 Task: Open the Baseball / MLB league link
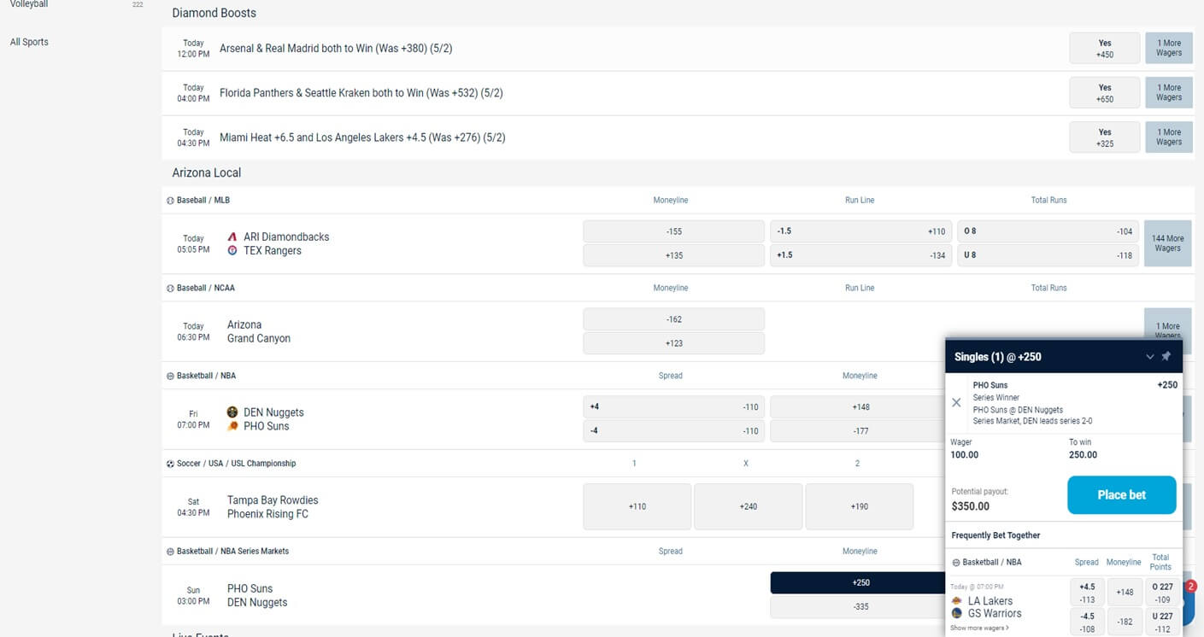(x=203, y=200)
